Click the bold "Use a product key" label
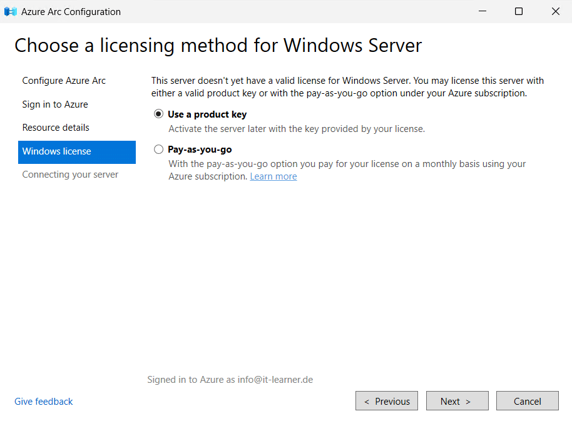Viewport: 572px width, 421px height. point(207,114)
